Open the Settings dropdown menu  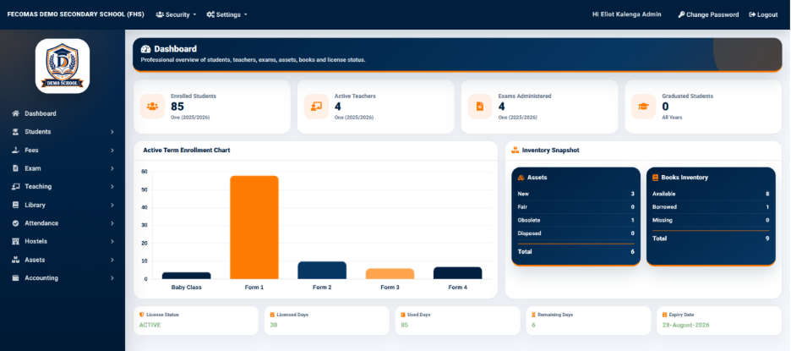click(227, 14)
